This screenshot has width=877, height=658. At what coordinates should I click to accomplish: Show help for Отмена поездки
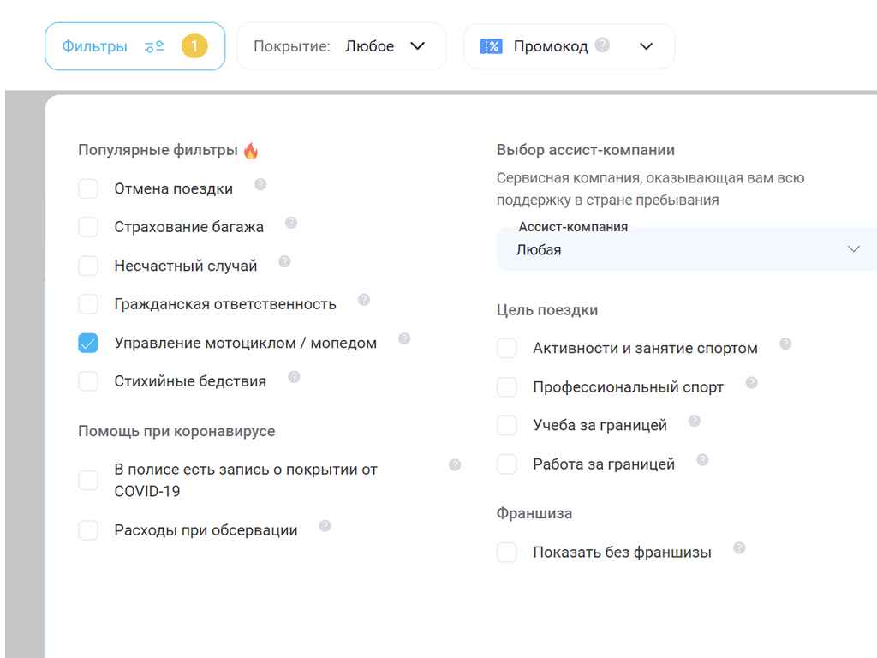[x=260, y=184]
